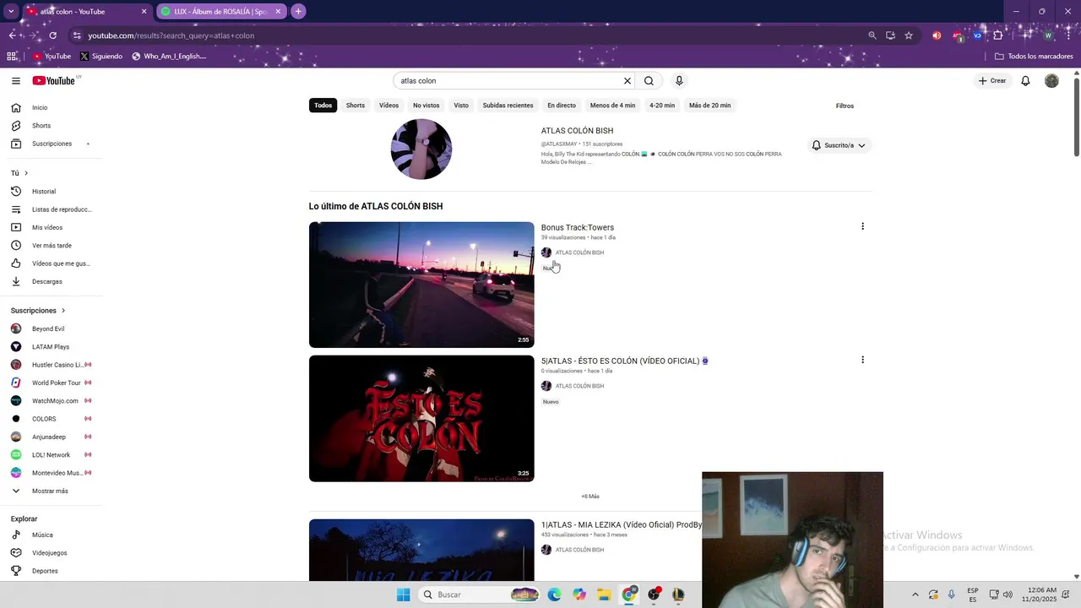Open the account avatar menu

(x=1051, y=81)
